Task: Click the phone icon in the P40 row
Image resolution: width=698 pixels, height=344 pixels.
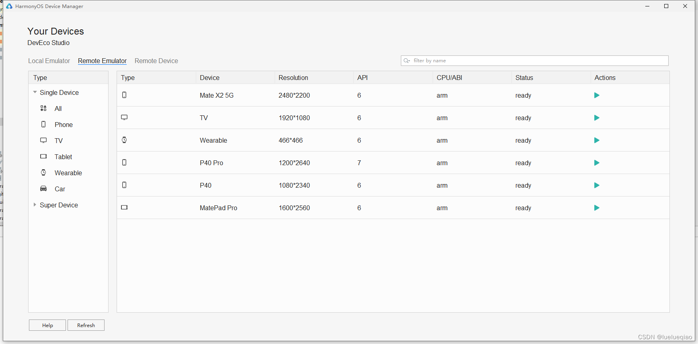Action: (124, 185)
